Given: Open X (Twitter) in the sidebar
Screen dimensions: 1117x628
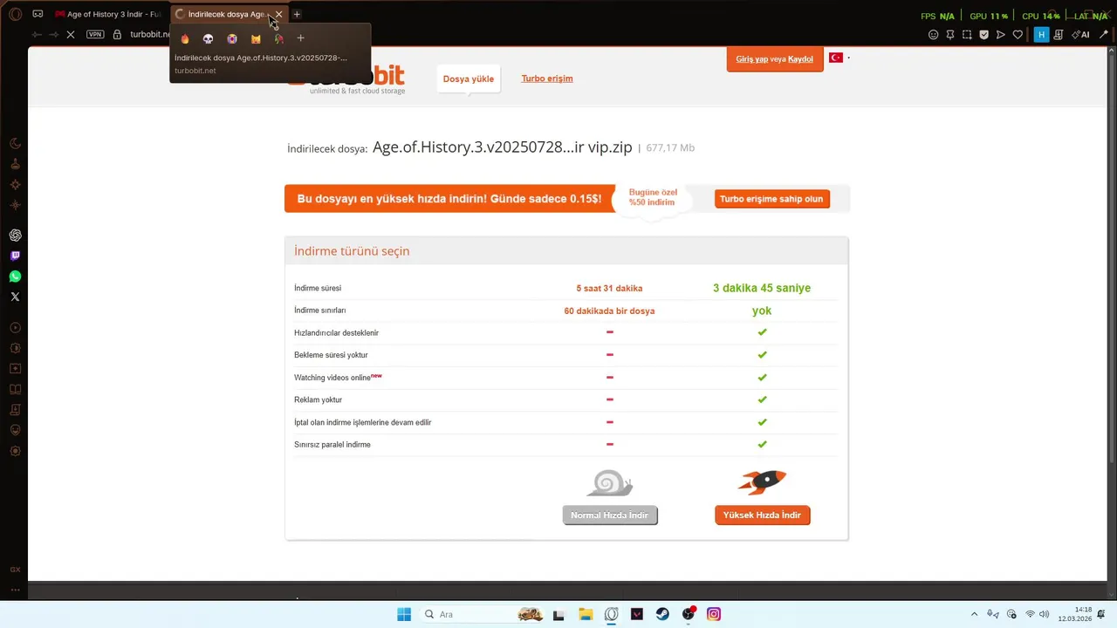Looking at the screenshot, I should [x=15, y=297].
